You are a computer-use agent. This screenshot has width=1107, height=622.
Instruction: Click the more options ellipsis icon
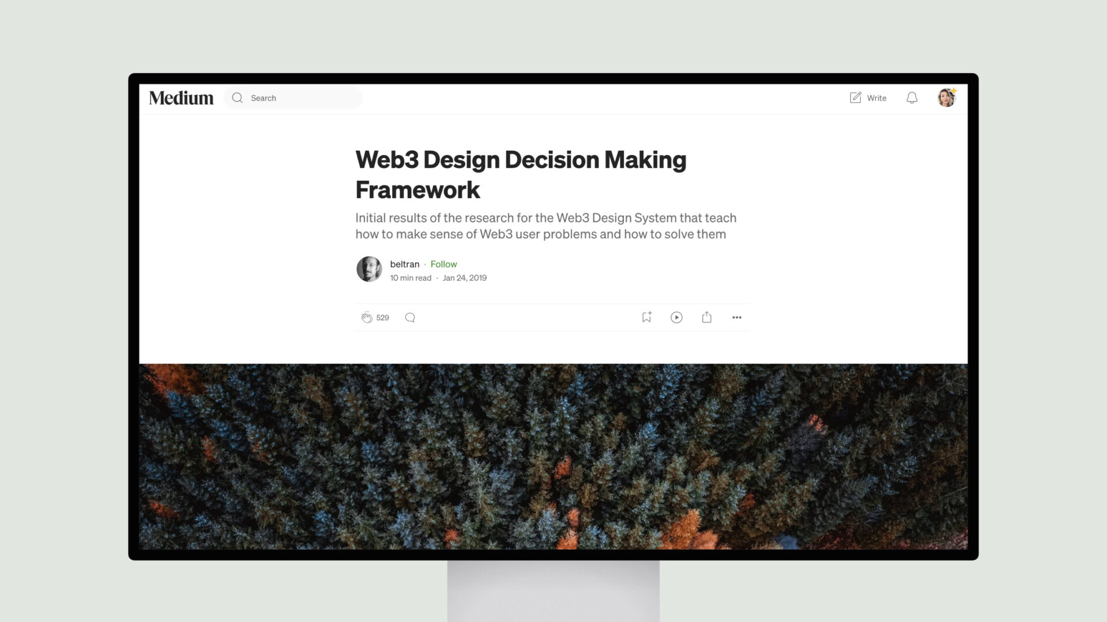(736, 317)
